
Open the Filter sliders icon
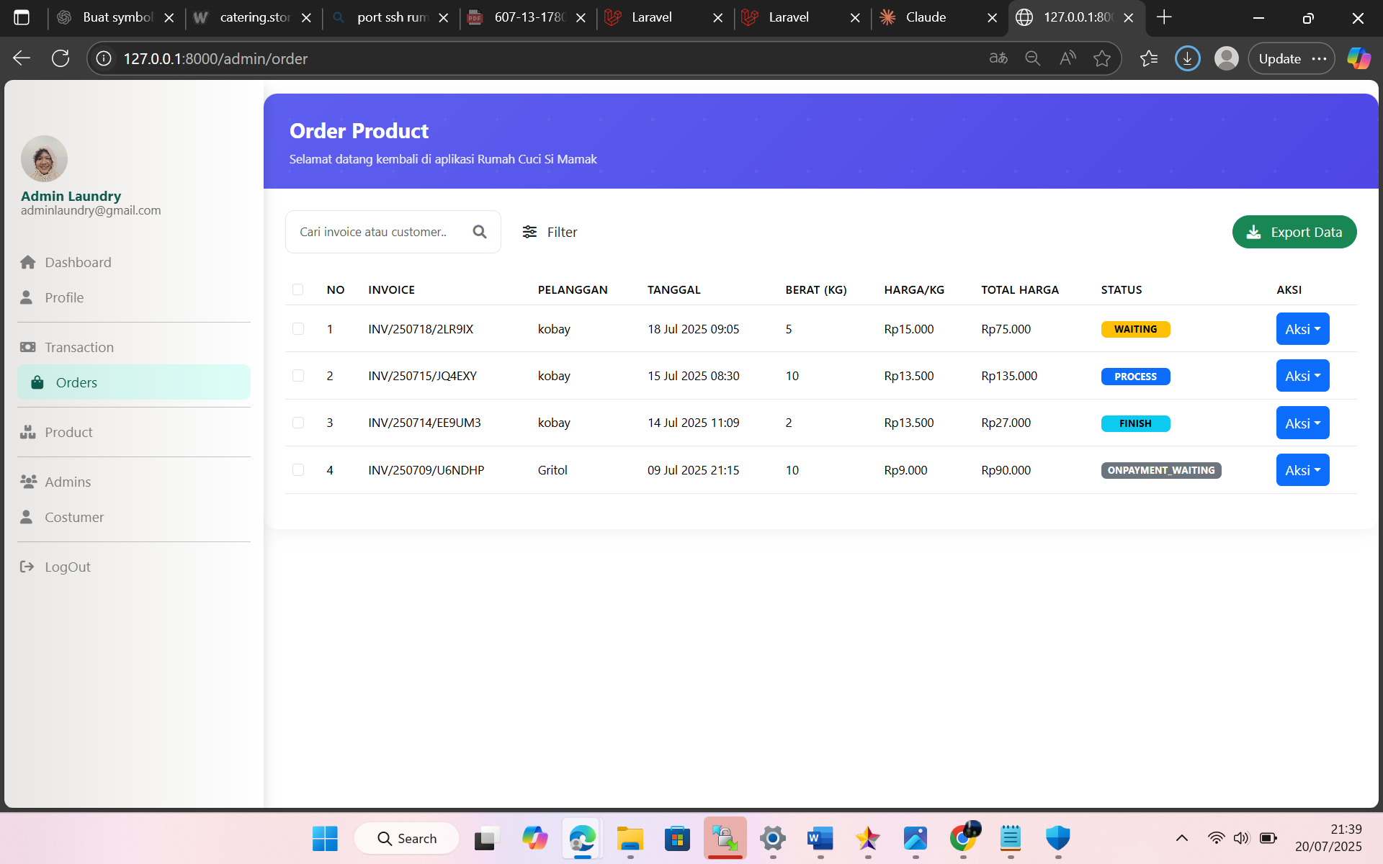point(529,232)
